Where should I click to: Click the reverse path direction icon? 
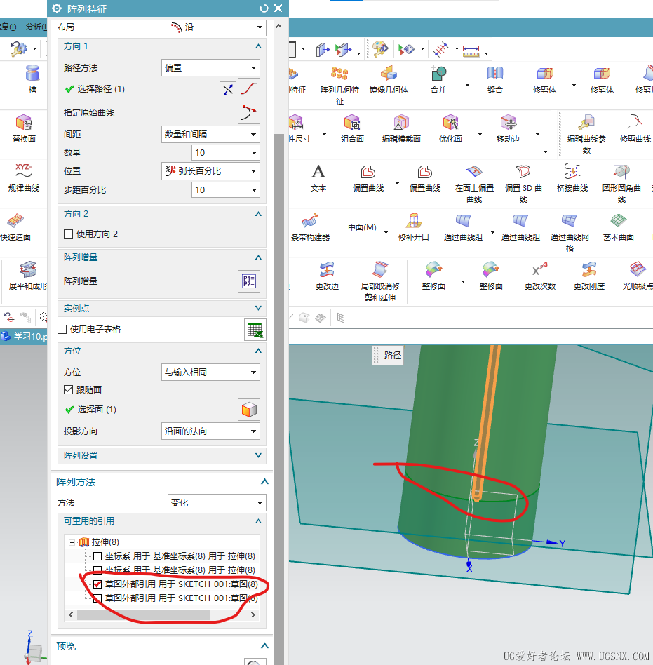[228, 90]
